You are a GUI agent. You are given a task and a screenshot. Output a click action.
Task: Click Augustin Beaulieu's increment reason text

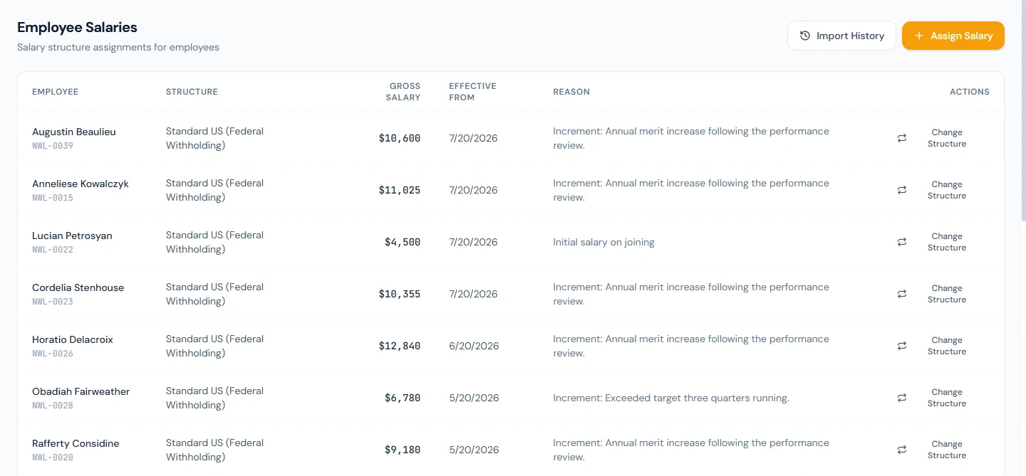(x=691, y=138)
